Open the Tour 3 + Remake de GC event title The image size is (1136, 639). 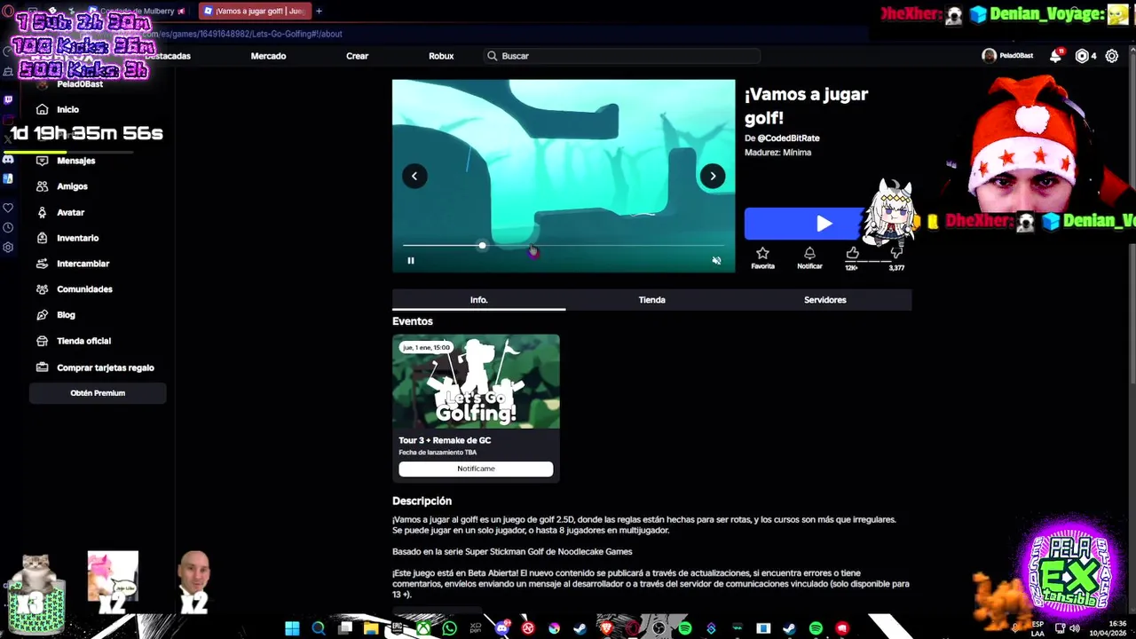(445, 440)
